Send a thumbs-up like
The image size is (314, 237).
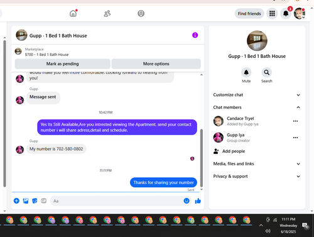198,201
